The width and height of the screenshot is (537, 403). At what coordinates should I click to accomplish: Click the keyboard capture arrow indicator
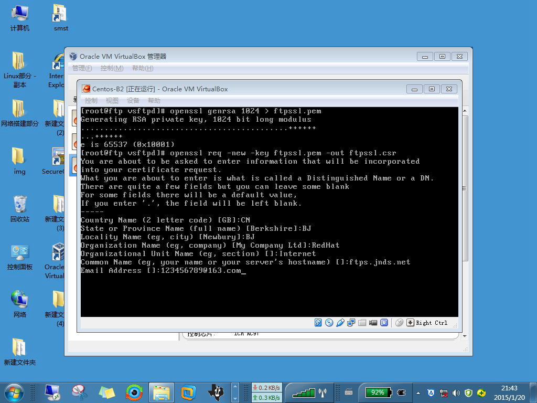coord(410,323)
